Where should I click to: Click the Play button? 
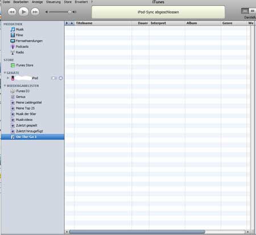[23, 12]
